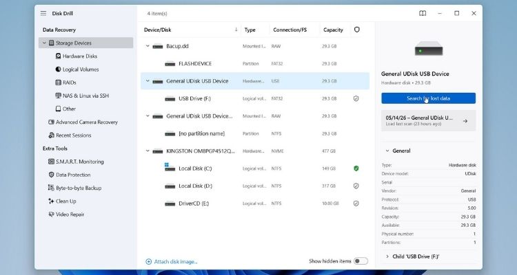Screen dimensions: 517x275
Task: Click the Video Repair icon
Action: tap(51, 214)
